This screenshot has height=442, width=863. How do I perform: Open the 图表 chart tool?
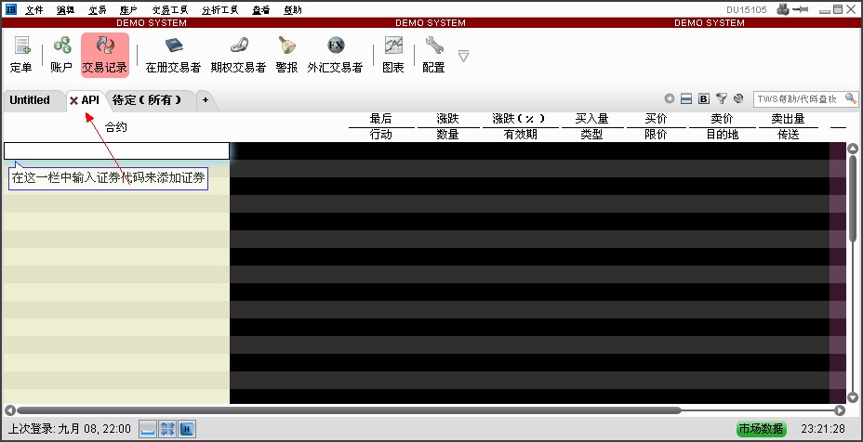[393, 55]
